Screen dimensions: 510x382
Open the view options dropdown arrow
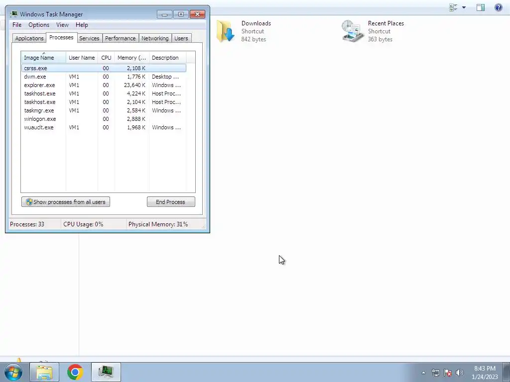464,7
